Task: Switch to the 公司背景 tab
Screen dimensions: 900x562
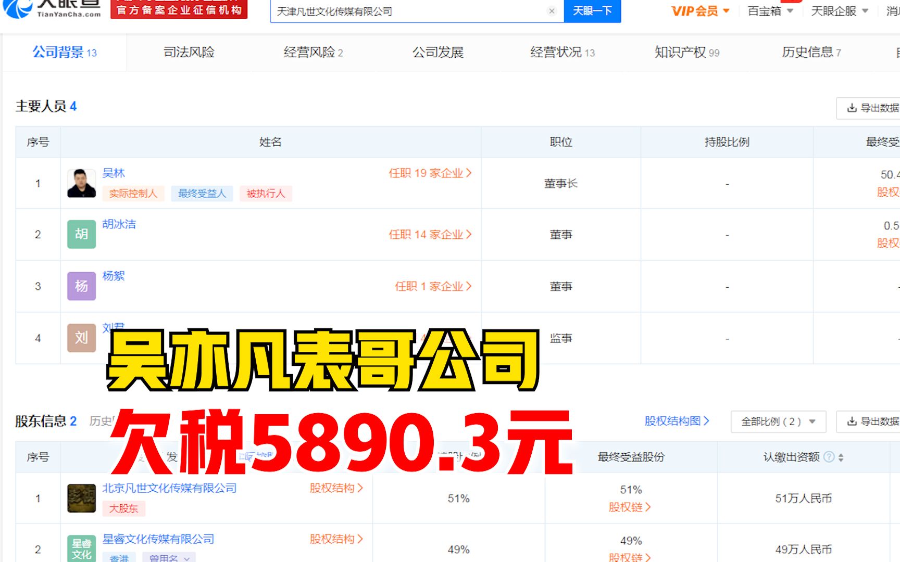Action: [65, 52]
